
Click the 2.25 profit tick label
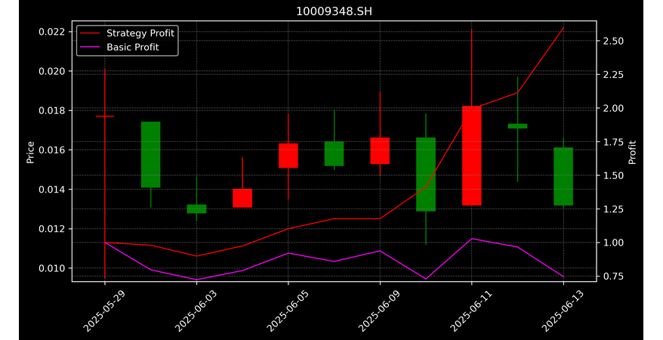[612, 75]
